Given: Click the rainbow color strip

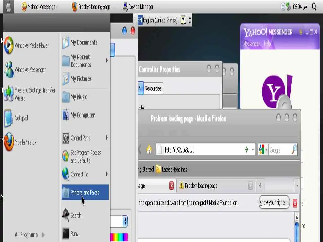Looking at the screenshot, I should click(119, 237).
